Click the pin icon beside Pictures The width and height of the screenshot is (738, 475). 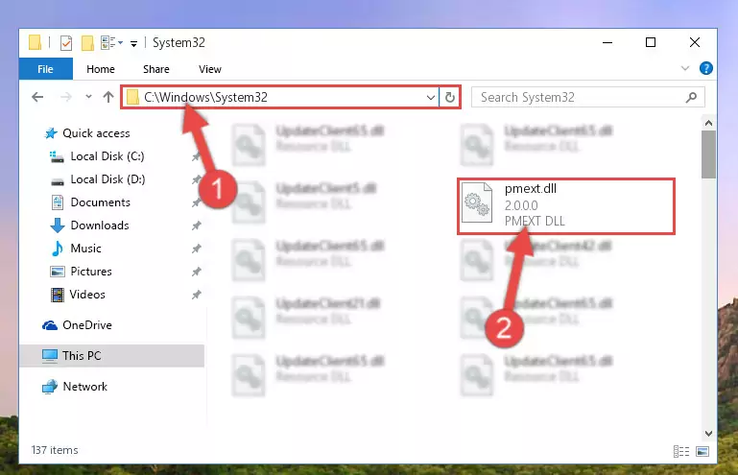(197, 273)
